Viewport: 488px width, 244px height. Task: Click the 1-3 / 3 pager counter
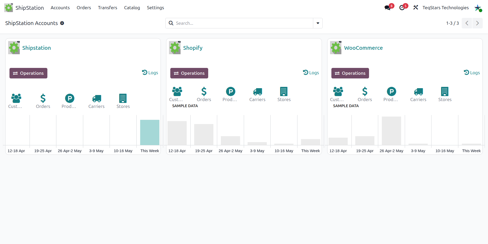(x=452, y=23)
